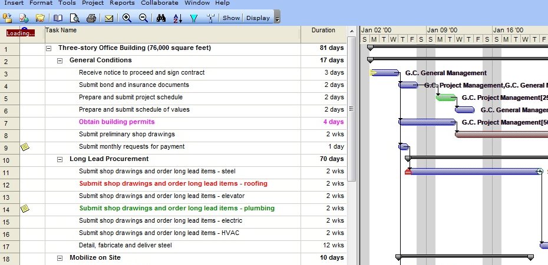Open the find binoculars tool
Screen dimensions: 548x265
pyautogui.click(x=161, y=18)
